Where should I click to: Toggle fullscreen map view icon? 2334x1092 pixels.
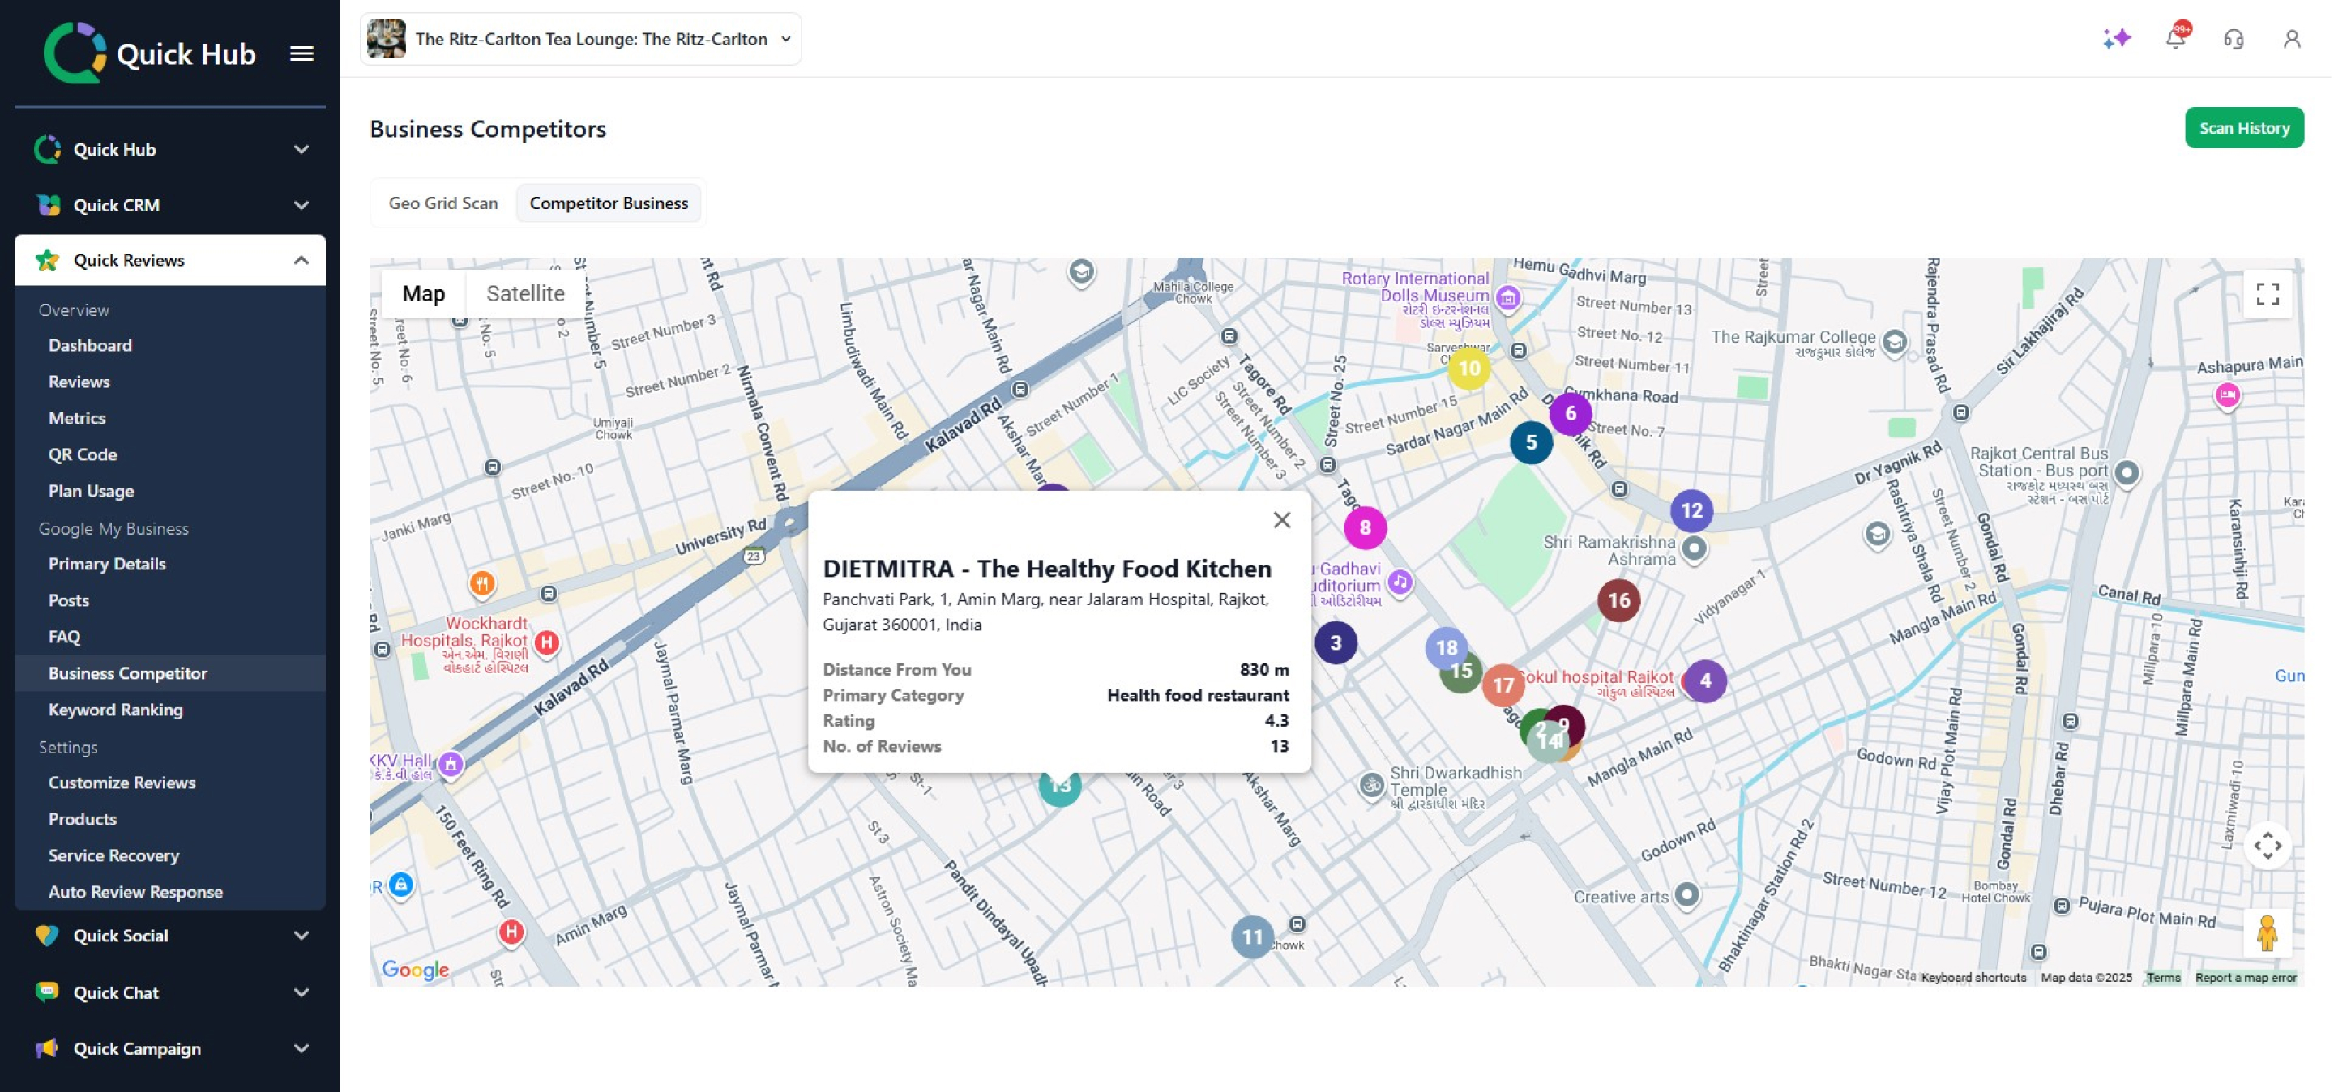point(2267,293)
